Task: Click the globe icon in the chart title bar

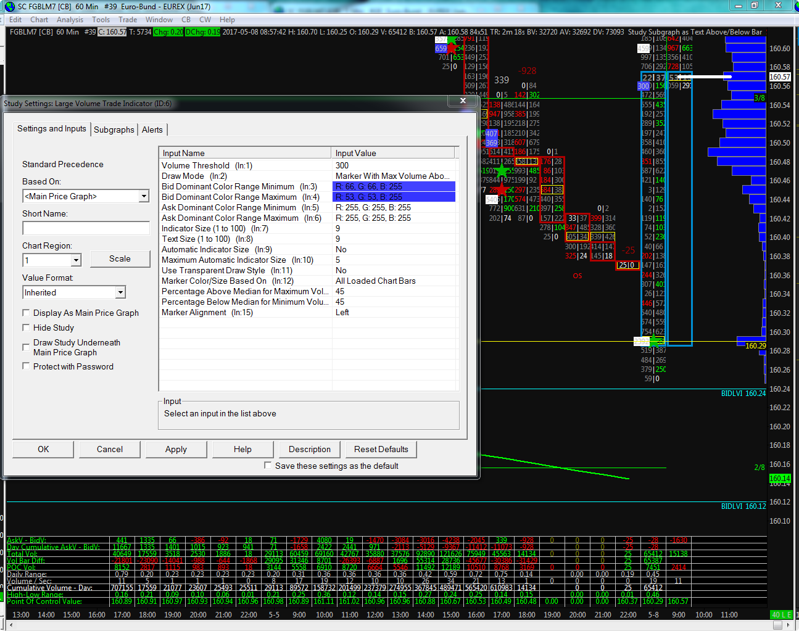Action: [x=9, y=6]
